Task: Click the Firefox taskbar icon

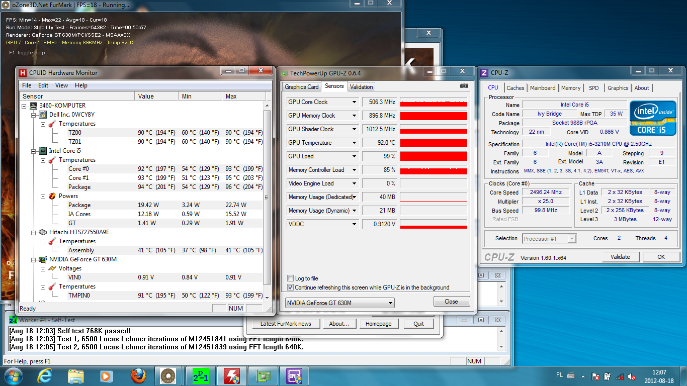Action: coord(138,376)
